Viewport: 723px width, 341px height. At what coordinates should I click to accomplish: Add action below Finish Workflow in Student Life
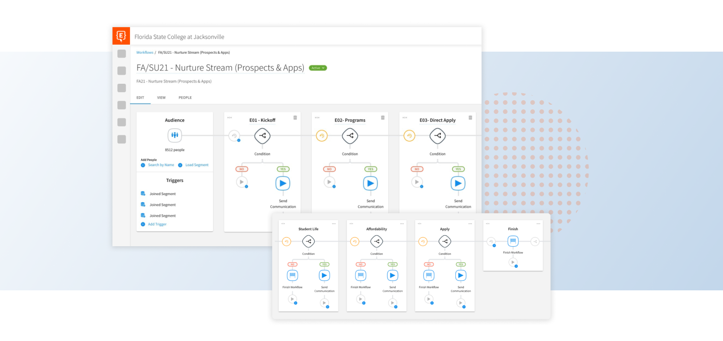tap(292, 299)
